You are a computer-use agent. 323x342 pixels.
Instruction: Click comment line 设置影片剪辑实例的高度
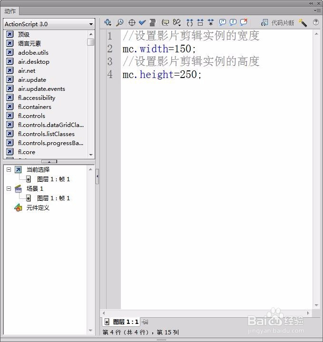pyautogui.click(x=191, y=61)
